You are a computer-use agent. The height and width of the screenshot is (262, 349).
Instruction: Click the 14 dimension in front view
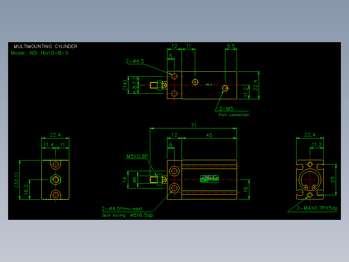coord(124,180)
